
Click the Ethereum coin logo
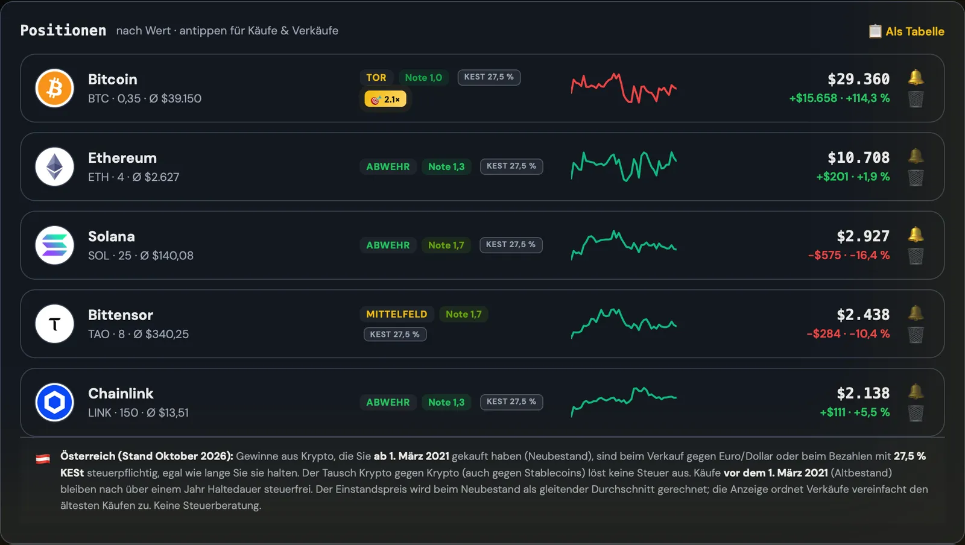54,166
